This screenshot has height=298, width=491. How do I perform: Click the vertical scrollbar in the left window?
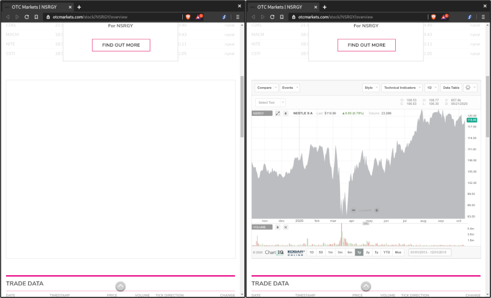point(242,106)
